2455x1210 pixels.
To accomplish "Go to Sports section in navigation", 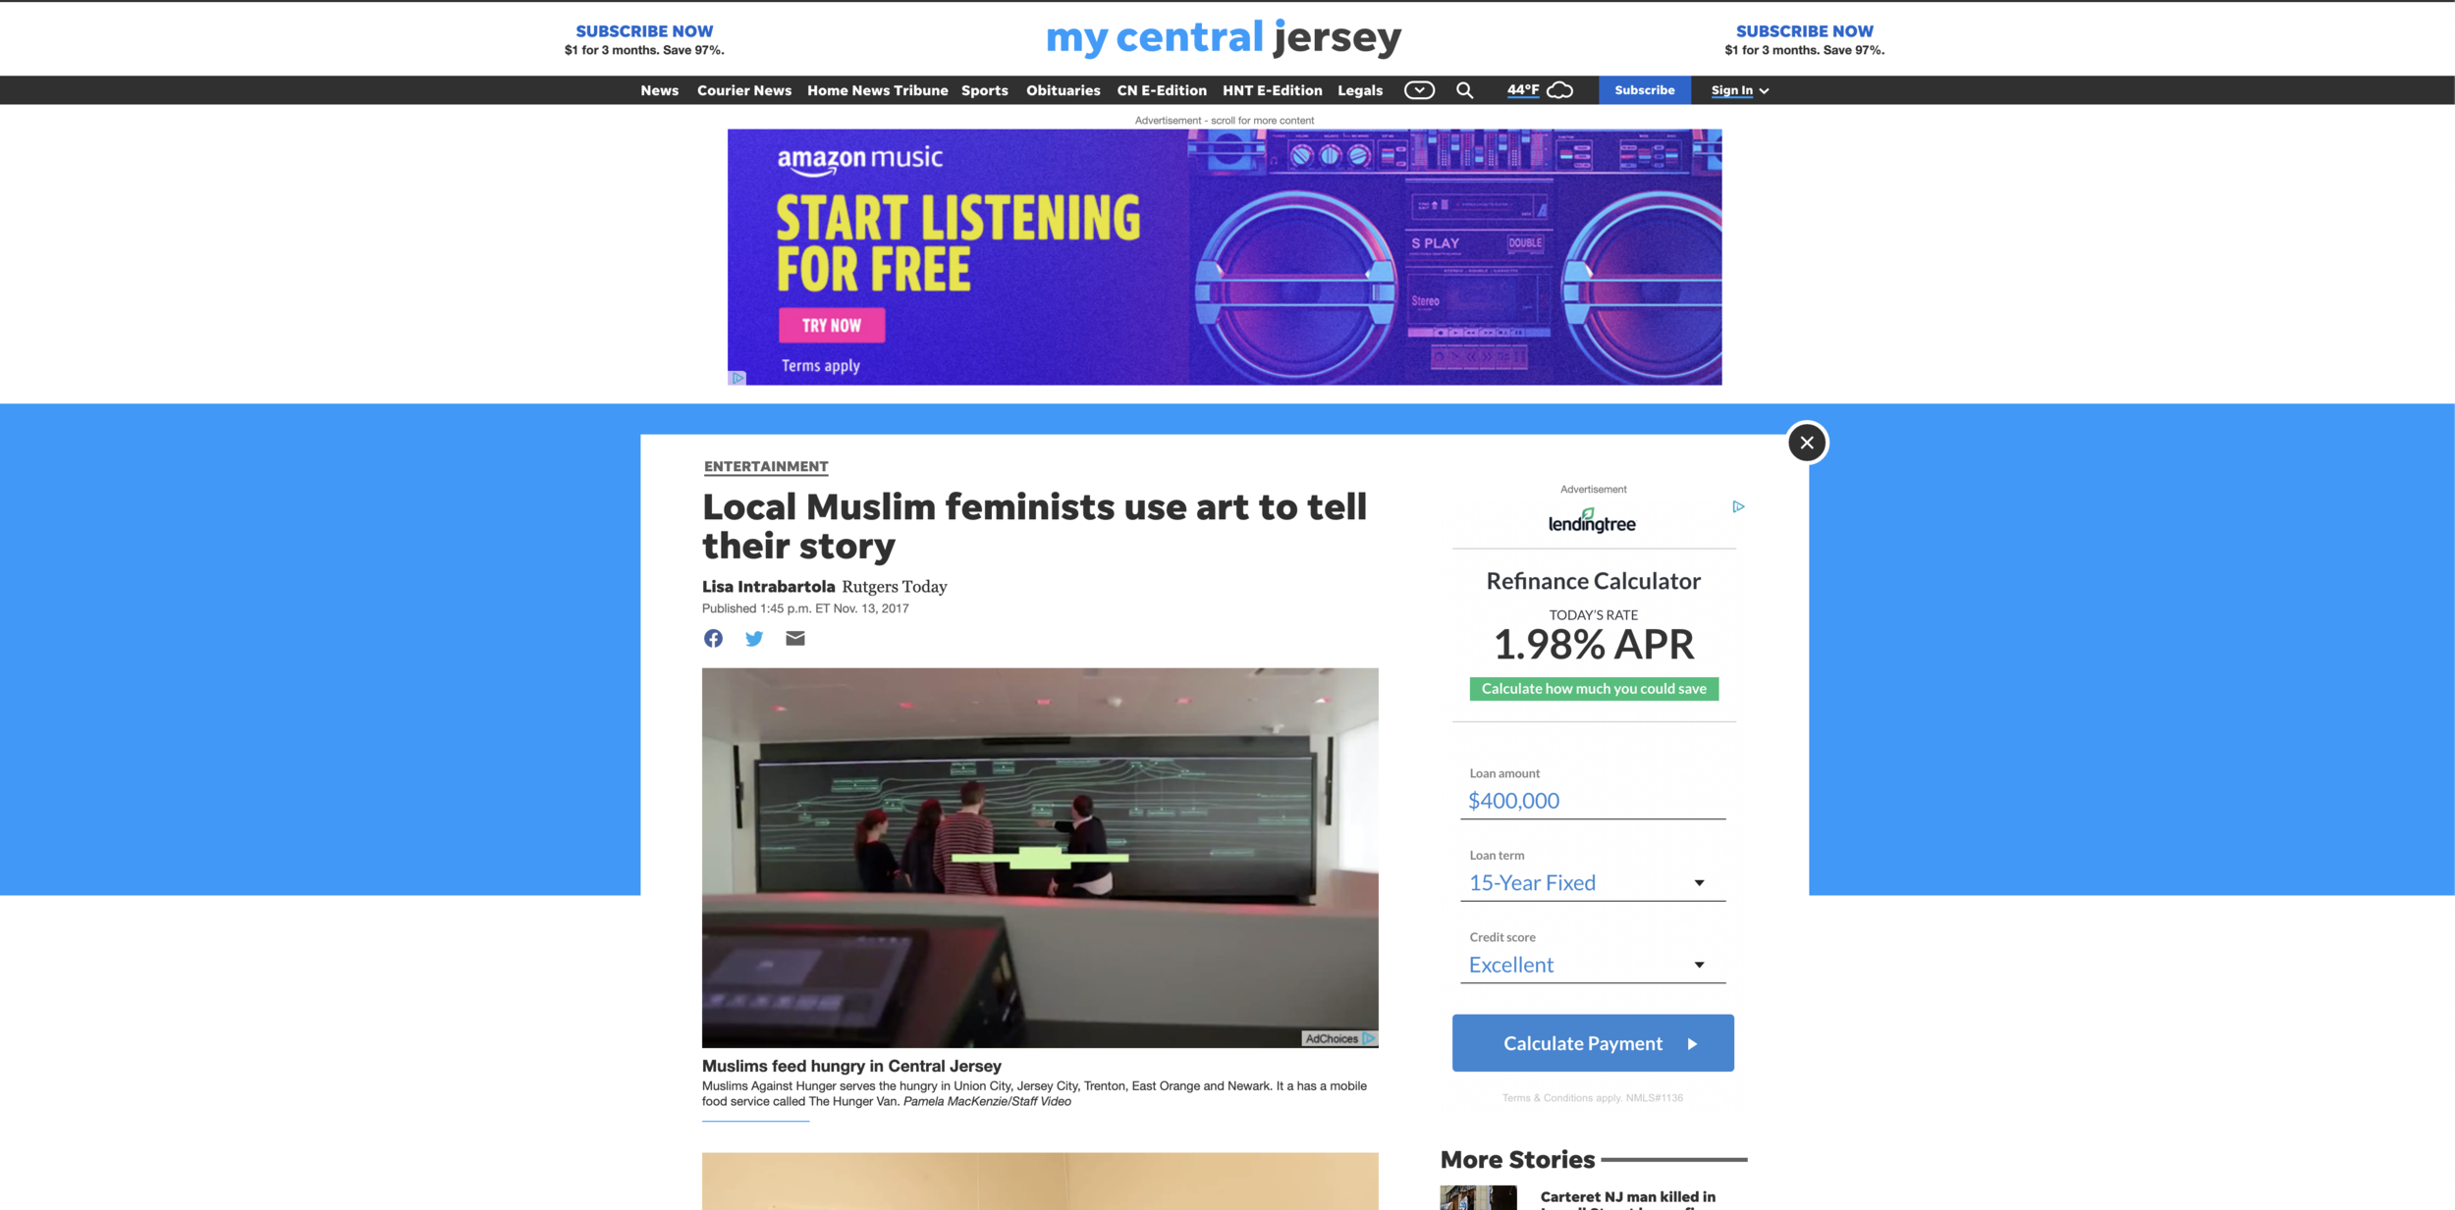I will (984, 90).
